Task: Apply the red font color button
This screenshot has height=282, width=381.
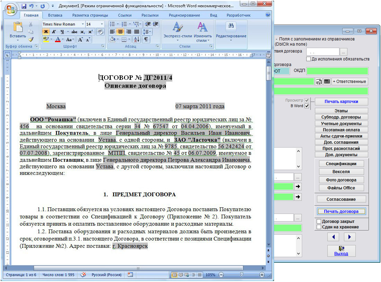Action: point(57,39)
